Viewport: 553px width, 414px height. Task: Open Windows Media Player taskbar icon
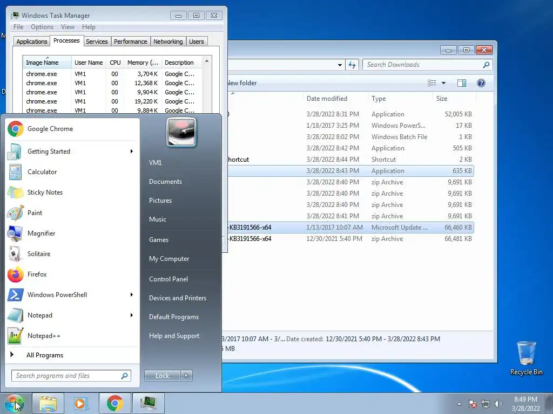81,403
